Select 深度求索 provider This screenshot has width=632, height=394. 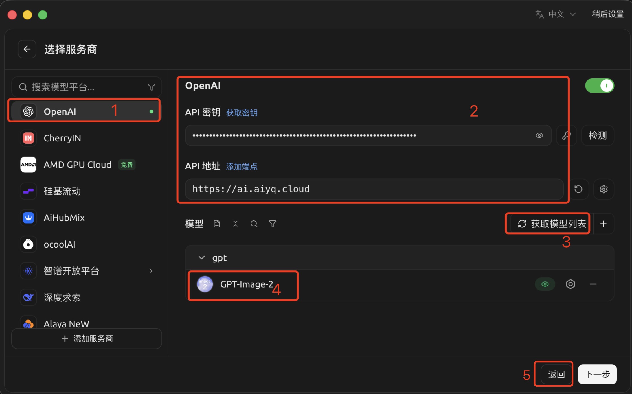[x=86, y=297]
